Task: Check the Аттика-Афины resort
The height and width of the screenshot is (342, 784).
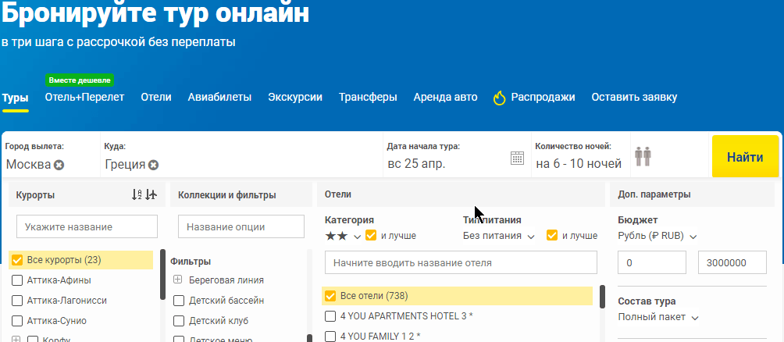Action: 17,280
